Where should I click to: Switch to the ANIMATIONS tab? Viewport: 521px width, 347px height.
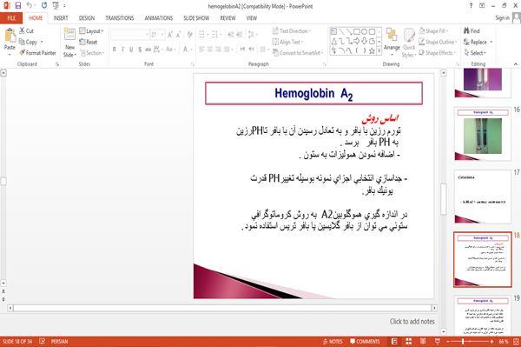159,18
